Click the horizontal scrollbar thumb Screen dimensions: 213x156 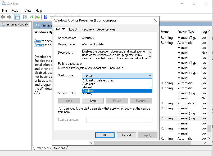(142, 143)
